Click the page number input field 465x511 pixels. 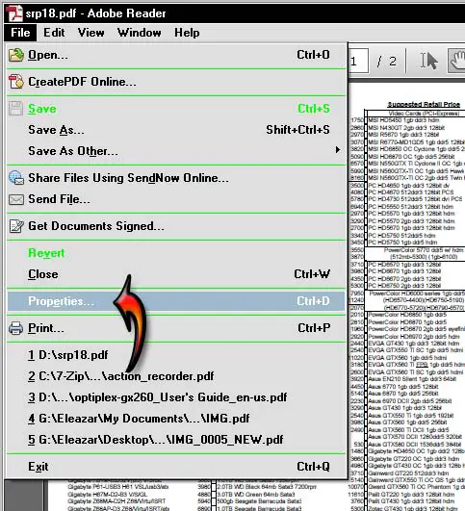359,61
